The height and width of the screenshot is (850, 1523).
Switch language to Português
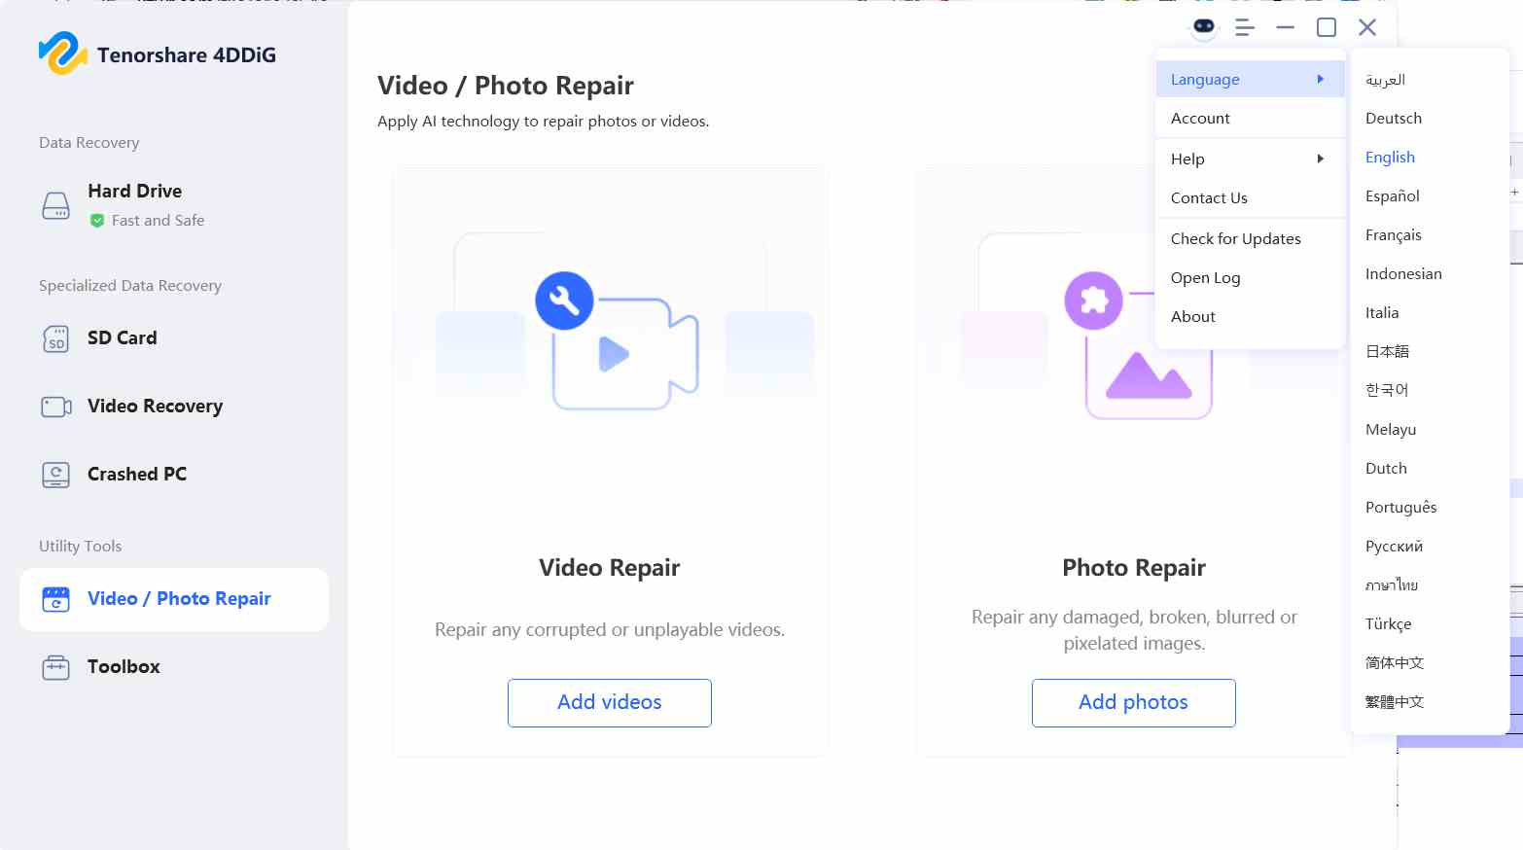[x=1400, y=507]
